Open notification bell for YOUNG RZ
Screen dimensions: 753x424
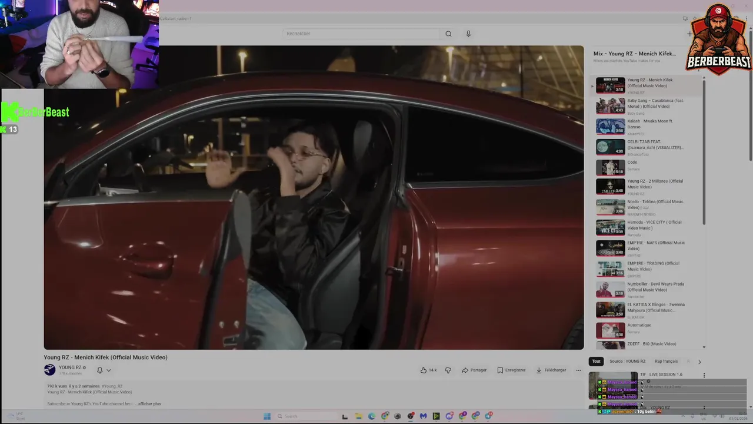tap(99, 370)
